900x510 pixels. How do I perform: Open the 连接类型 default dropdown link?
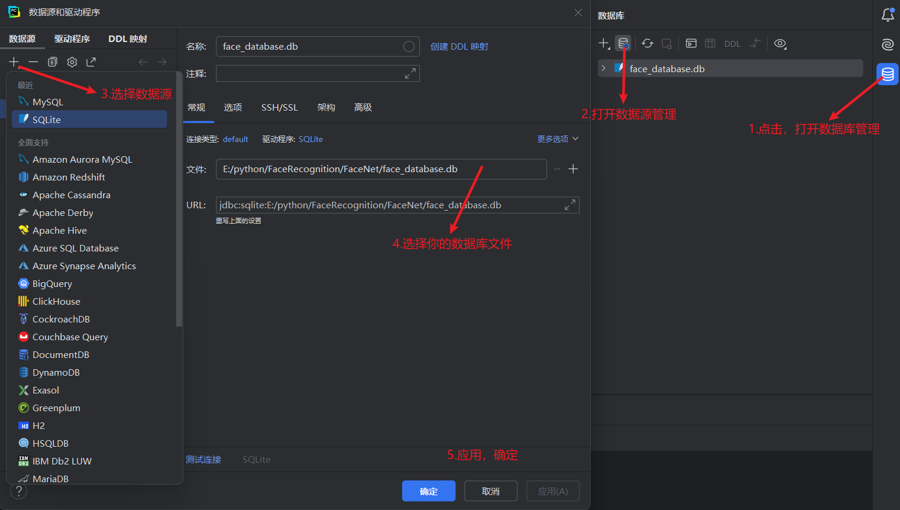point(235,139)
